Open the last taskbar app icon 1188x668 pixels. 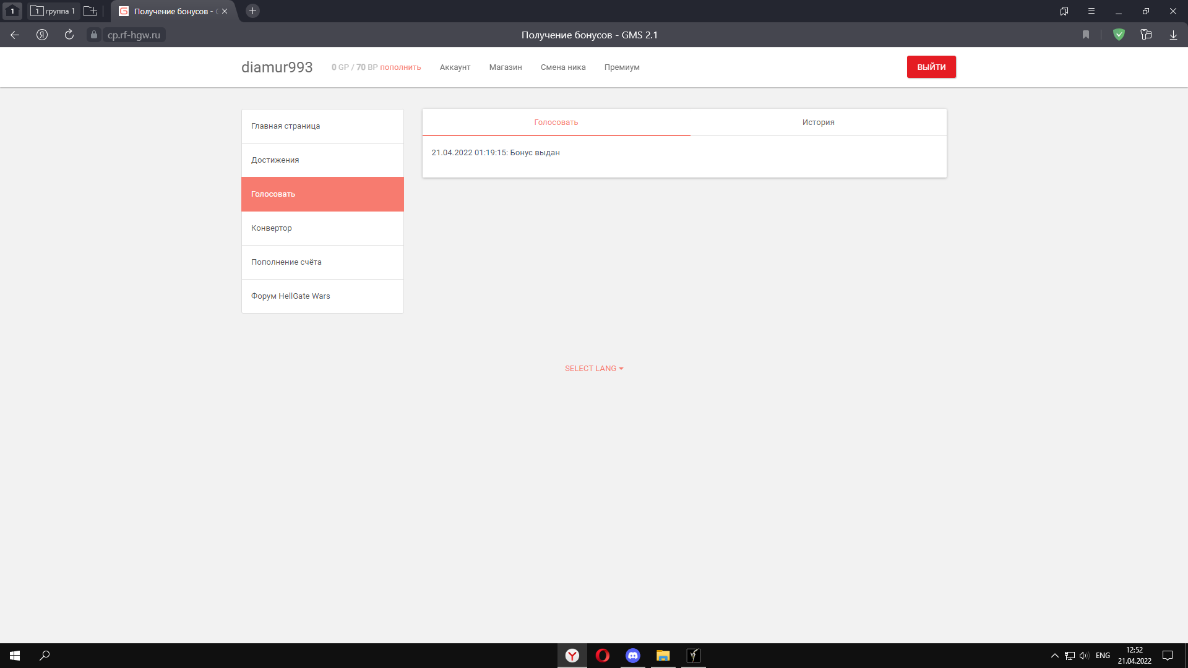[694, 656]
